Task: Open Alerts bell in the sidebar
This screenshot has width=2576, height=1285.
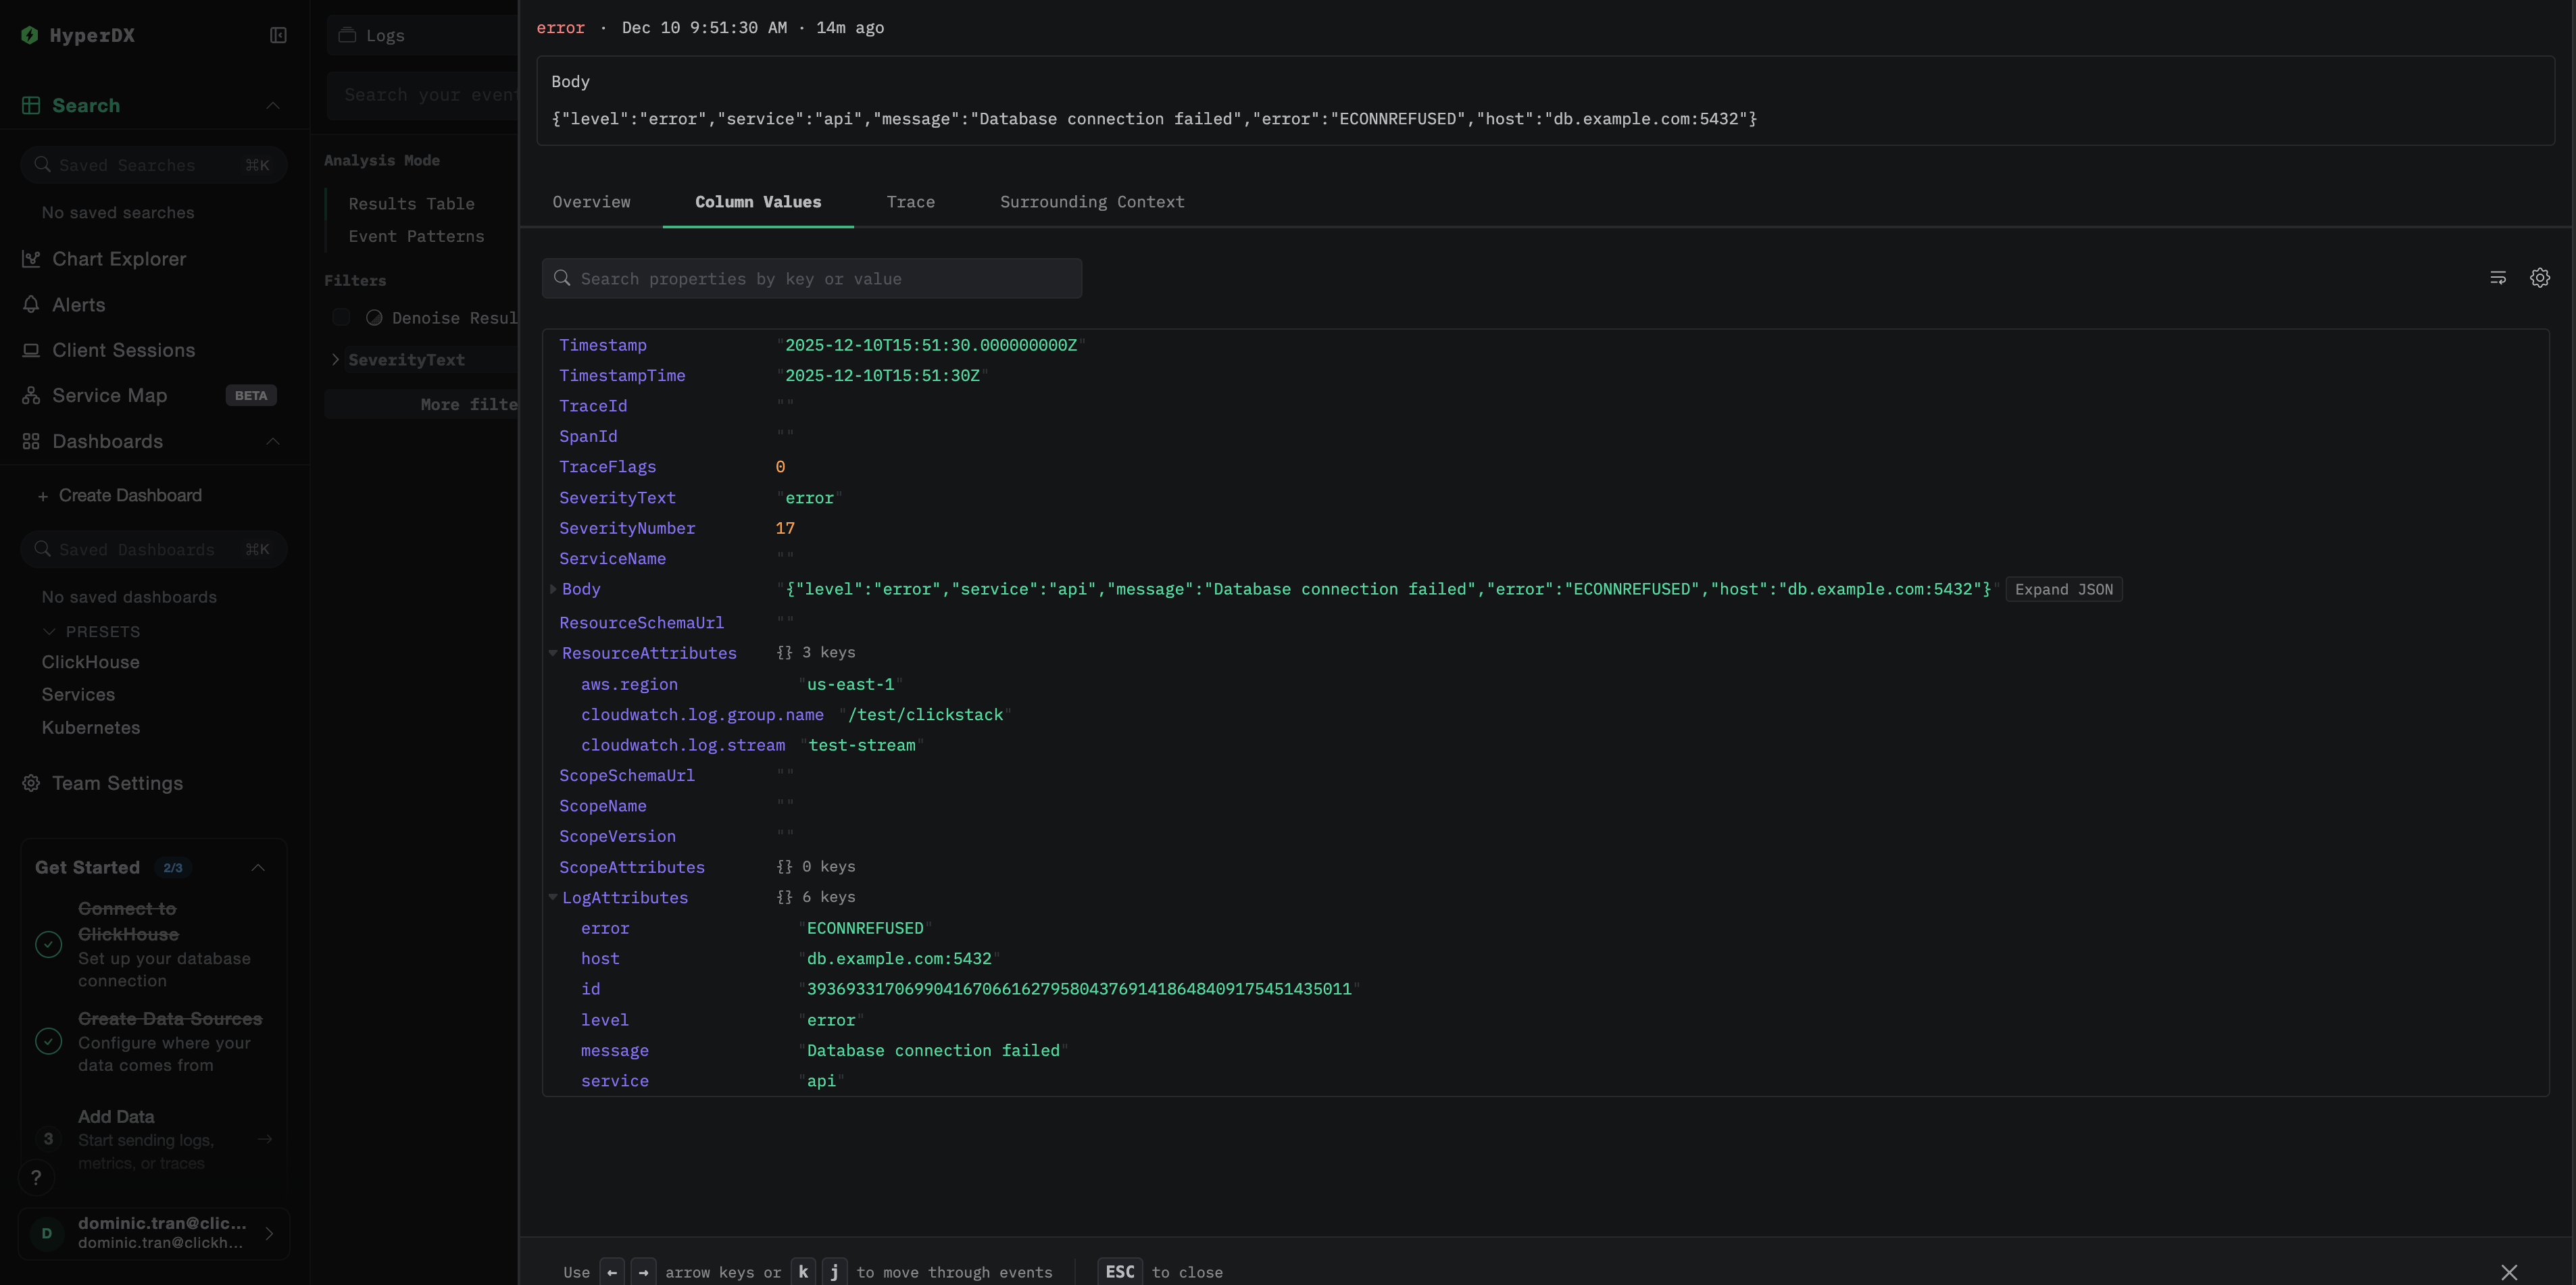Action: pyautogui.click(x=78, y=305)
